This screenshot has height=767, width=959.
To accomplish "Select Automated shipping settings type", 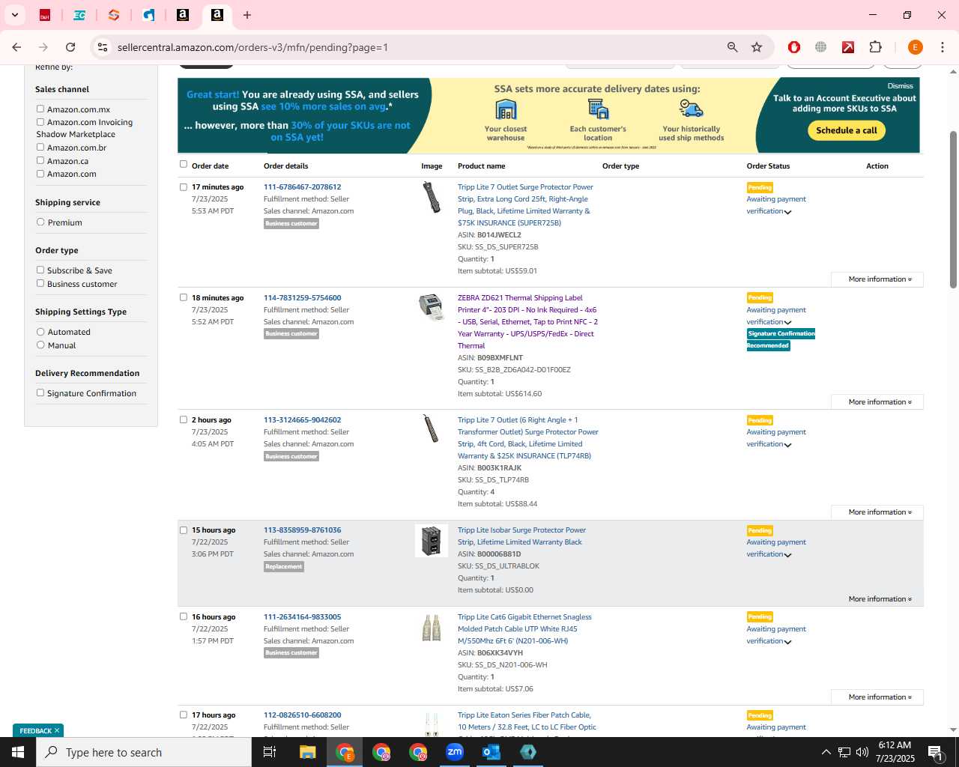I will pos(40,331).
